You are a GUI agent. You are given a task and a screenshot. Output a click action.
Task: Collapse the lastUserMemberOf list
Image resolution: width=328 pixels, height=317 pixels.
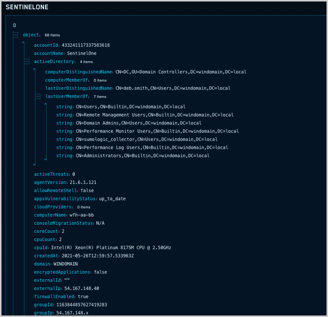pos(37,96)
